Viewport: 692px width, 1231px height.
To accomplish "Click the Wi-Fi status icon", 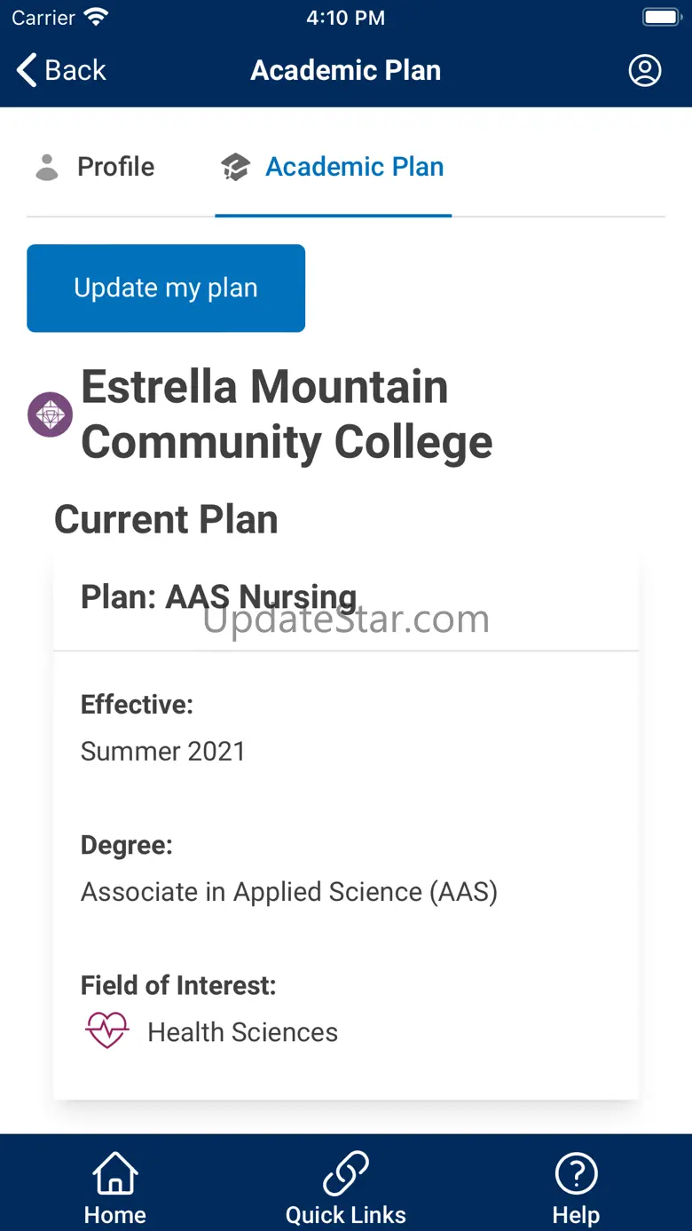I will click(x=95, y=18).
